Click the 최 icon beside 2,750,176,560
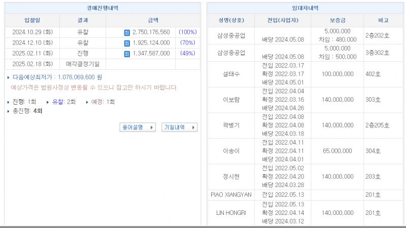The width and height of the screenshot is (406, 228). 127,32
